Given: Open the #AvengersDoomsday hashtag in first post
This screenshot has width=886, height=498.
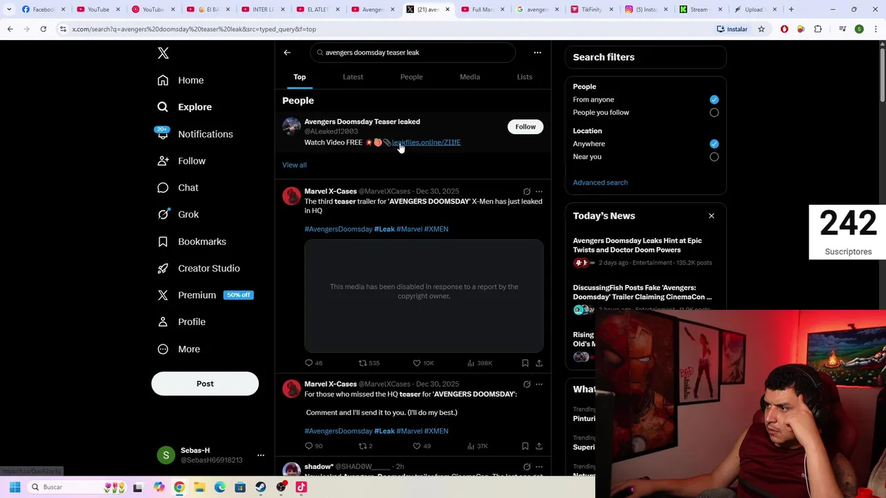Looking at the screenshot, I should [x=338, y=229].
